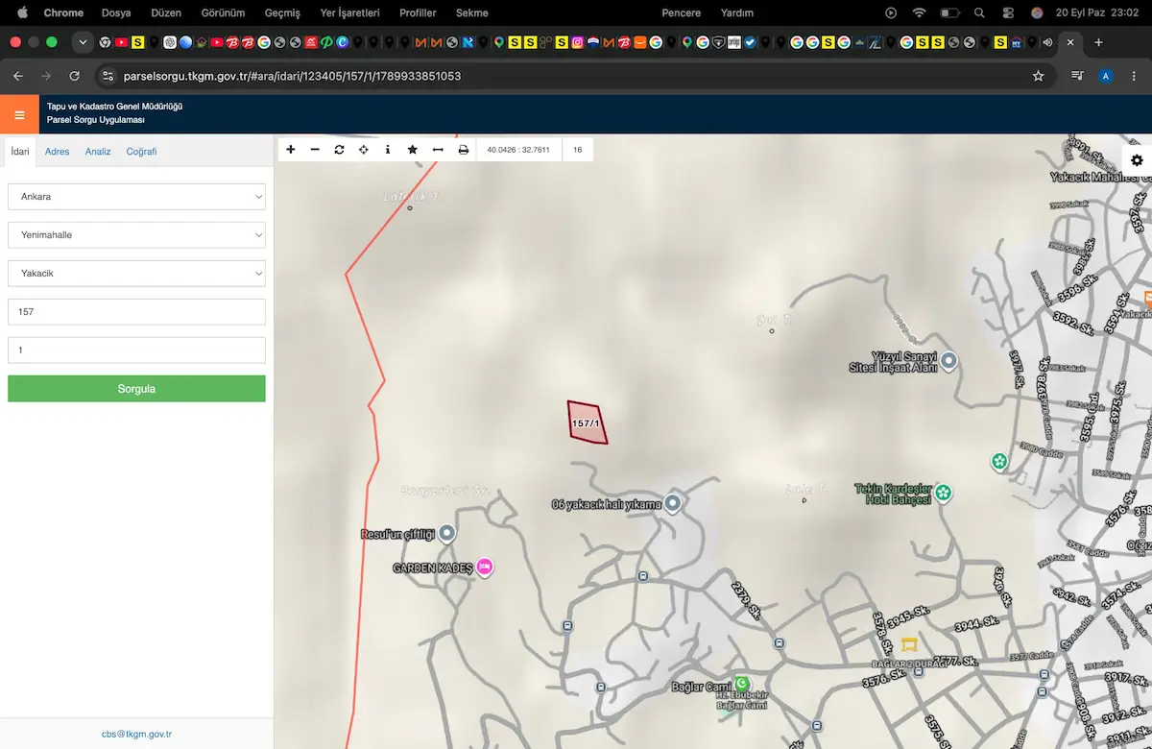This screenshot has height=749, width=1152.
Task: Open a new Chrome tab
Action: pos(1098,42)
